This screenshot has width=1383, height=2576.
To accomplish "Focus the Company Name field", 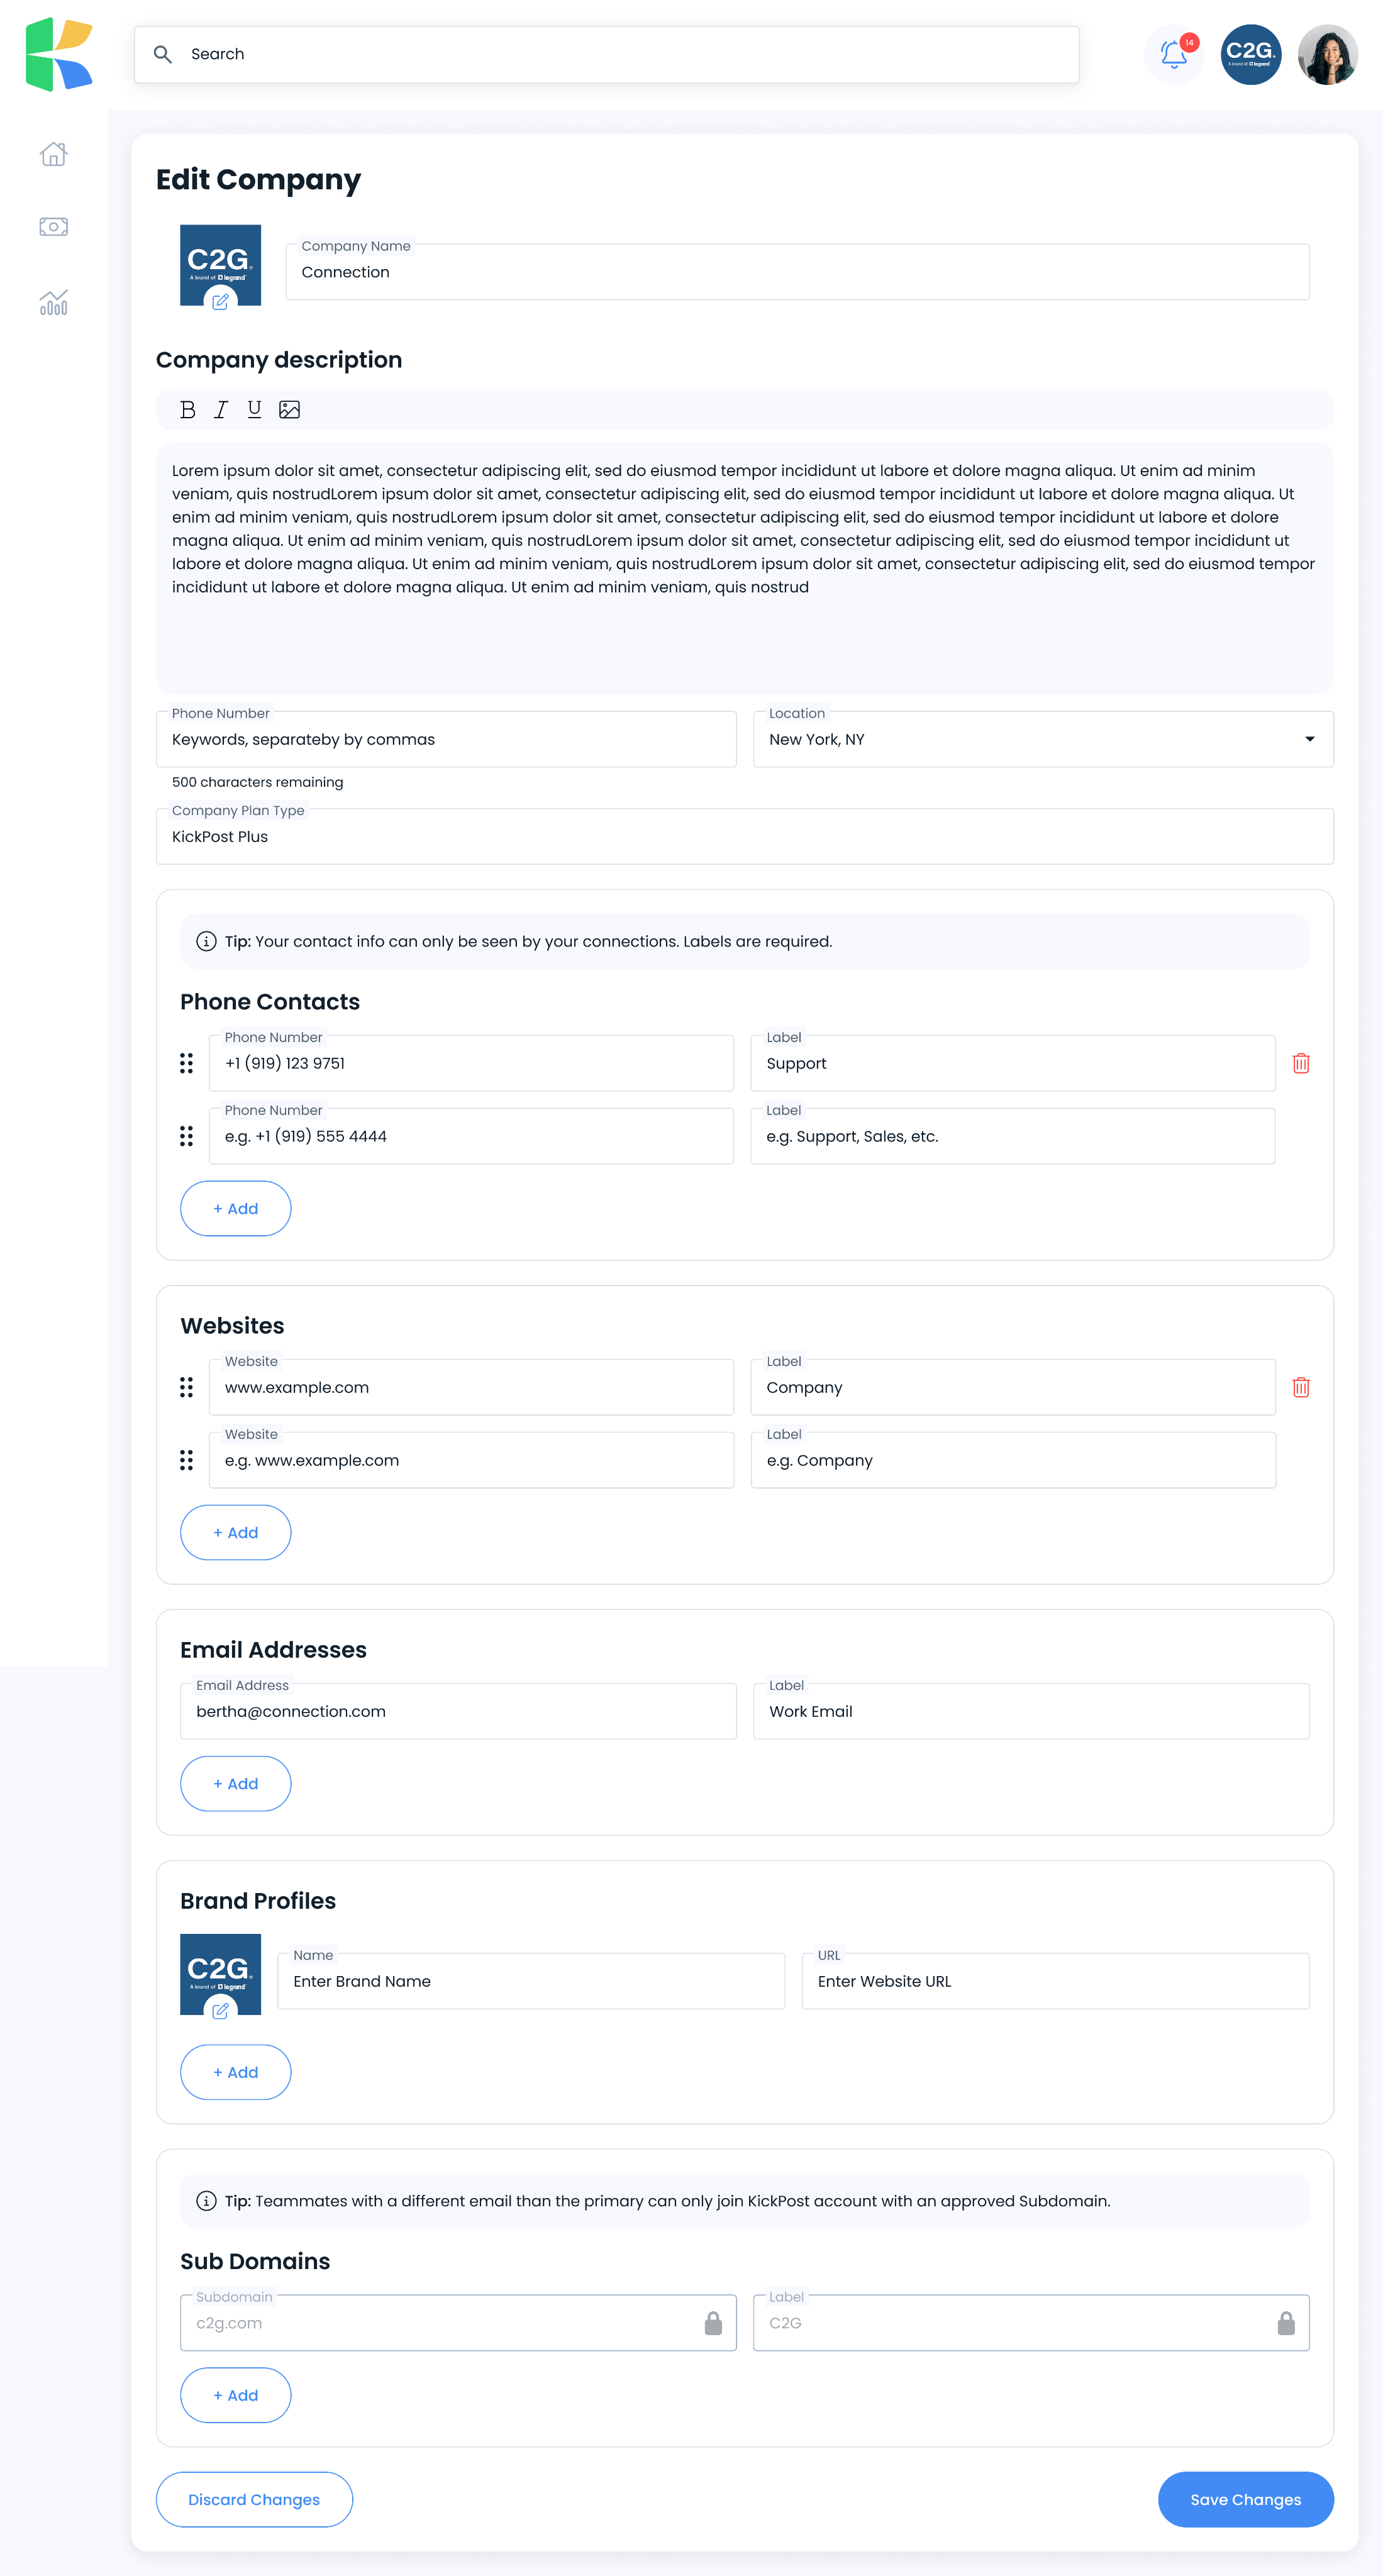I will pos(797,272).
